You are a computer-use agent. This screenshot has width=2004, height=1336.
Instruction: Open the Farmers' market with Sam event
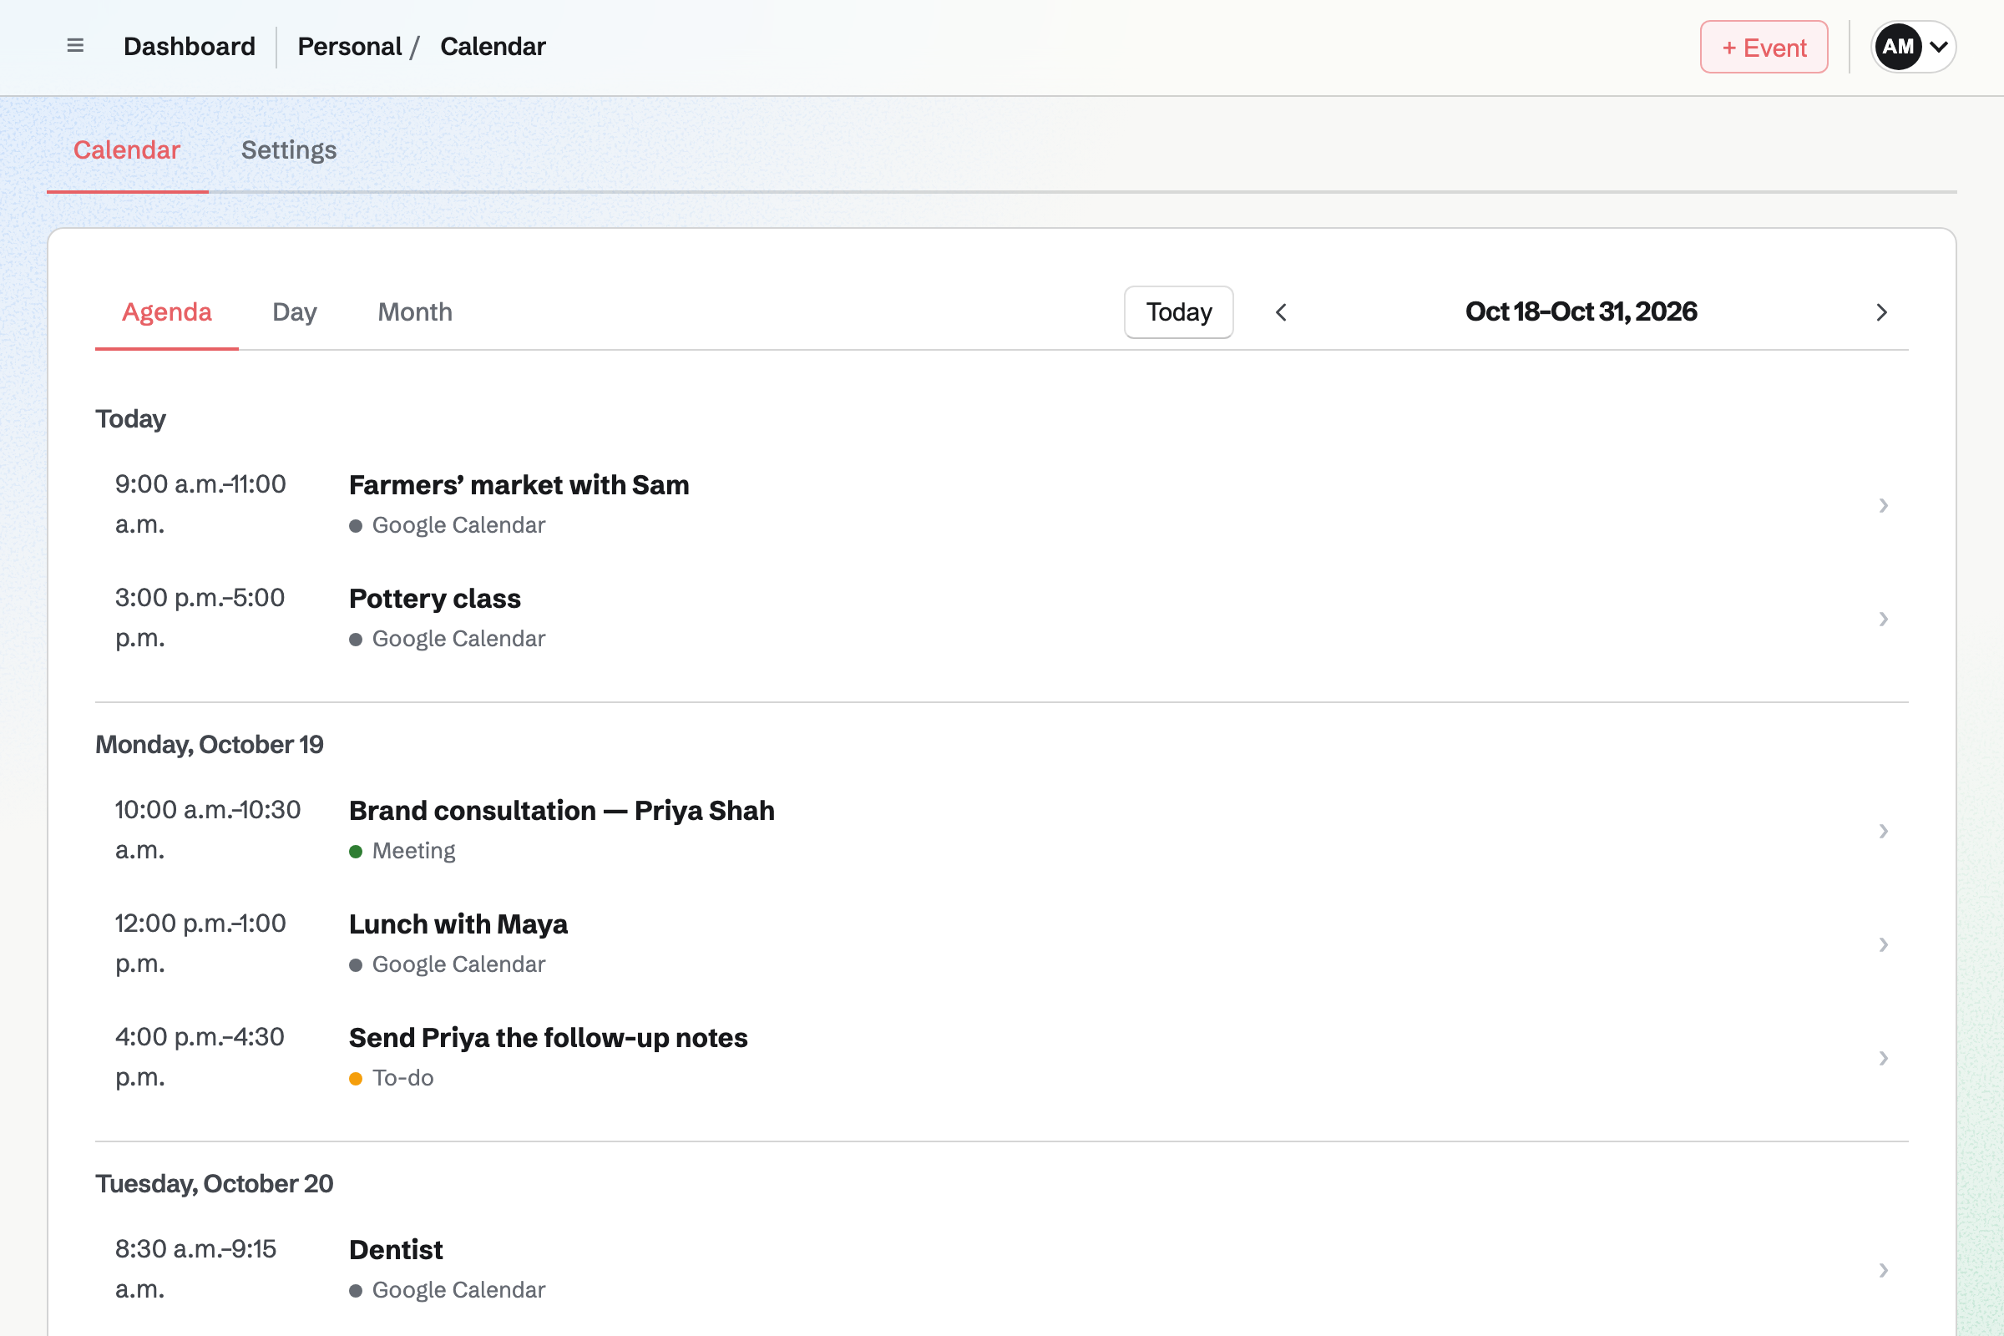pos(519,485)
